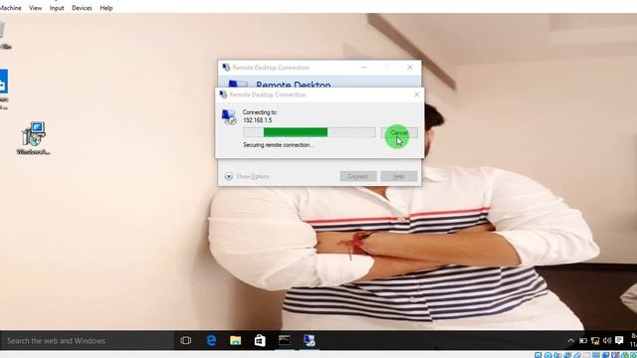Click the Remote Desktop title bar icon in progress dialog

pyautogui.click(x=223, y=94)
